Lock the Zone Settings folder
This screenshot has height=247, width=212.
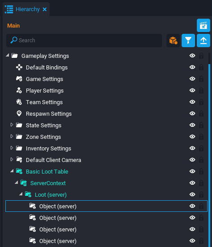201,137
